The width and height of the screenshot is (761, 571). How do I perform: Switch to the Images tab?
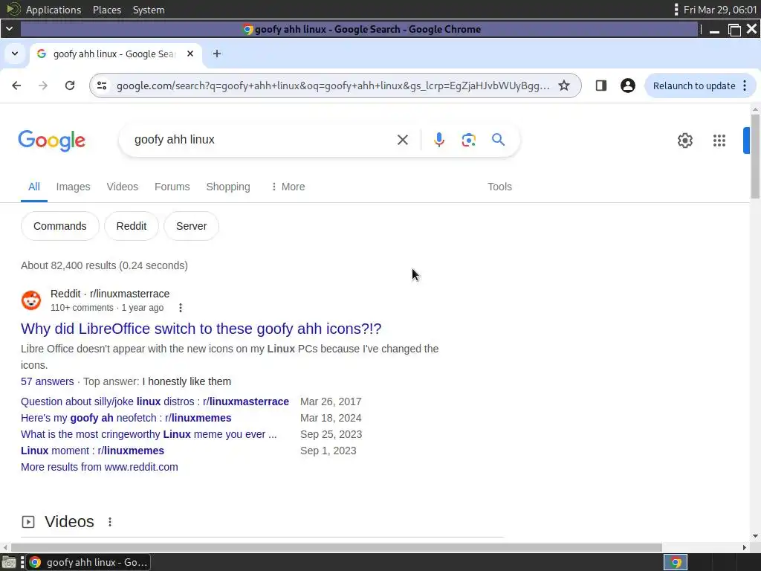tap(74, 187)
